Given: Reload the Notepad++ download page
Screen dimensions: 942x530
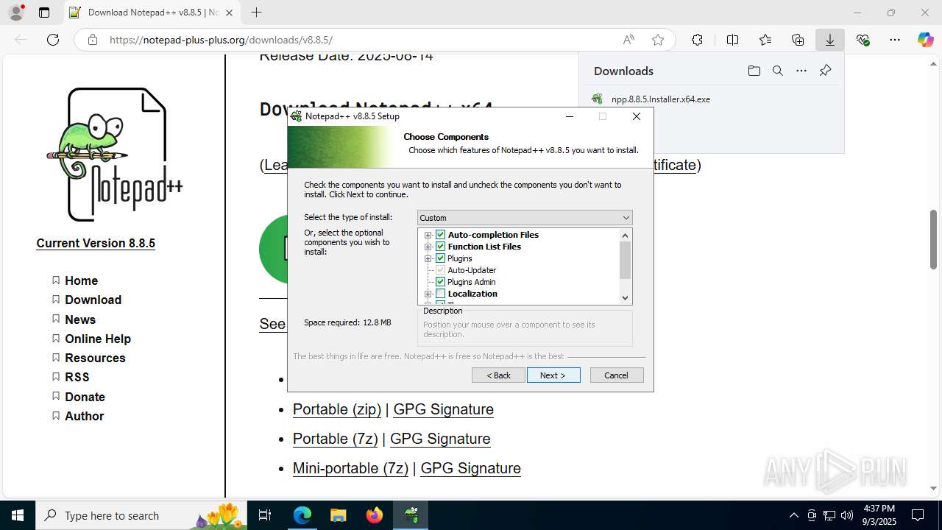Looking at the screenshot, I should point(53,40).
